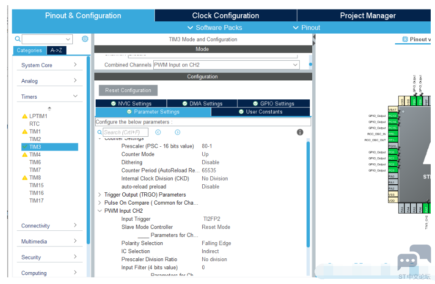Viewport: 435px width, 284px height.
Task: Select the Categories tab
Action: pos(30,50)
